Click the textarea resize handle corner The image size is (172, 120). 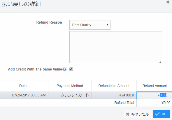pyautogui.click(x=160, y=61)
